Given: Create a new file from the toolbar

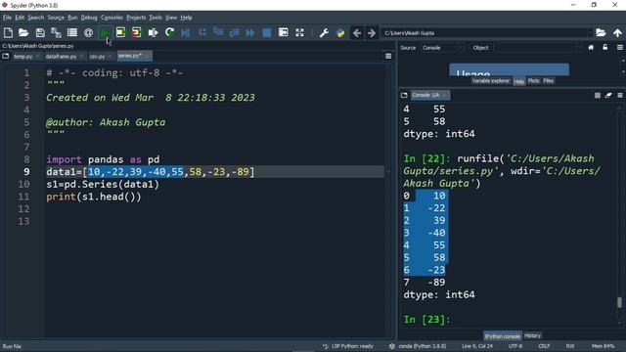Looking at the screenshot, I should pos(8,32).
